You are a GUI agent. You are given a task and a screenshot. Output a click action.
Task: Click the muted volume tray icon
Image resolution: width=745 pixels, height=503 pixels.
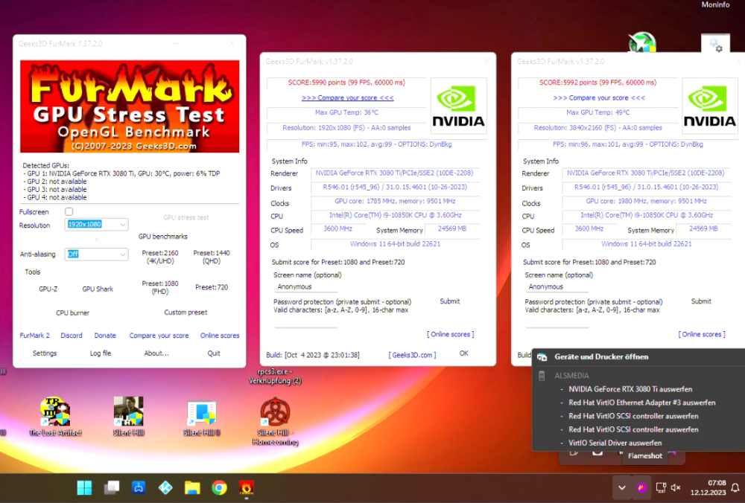point(676,487)
